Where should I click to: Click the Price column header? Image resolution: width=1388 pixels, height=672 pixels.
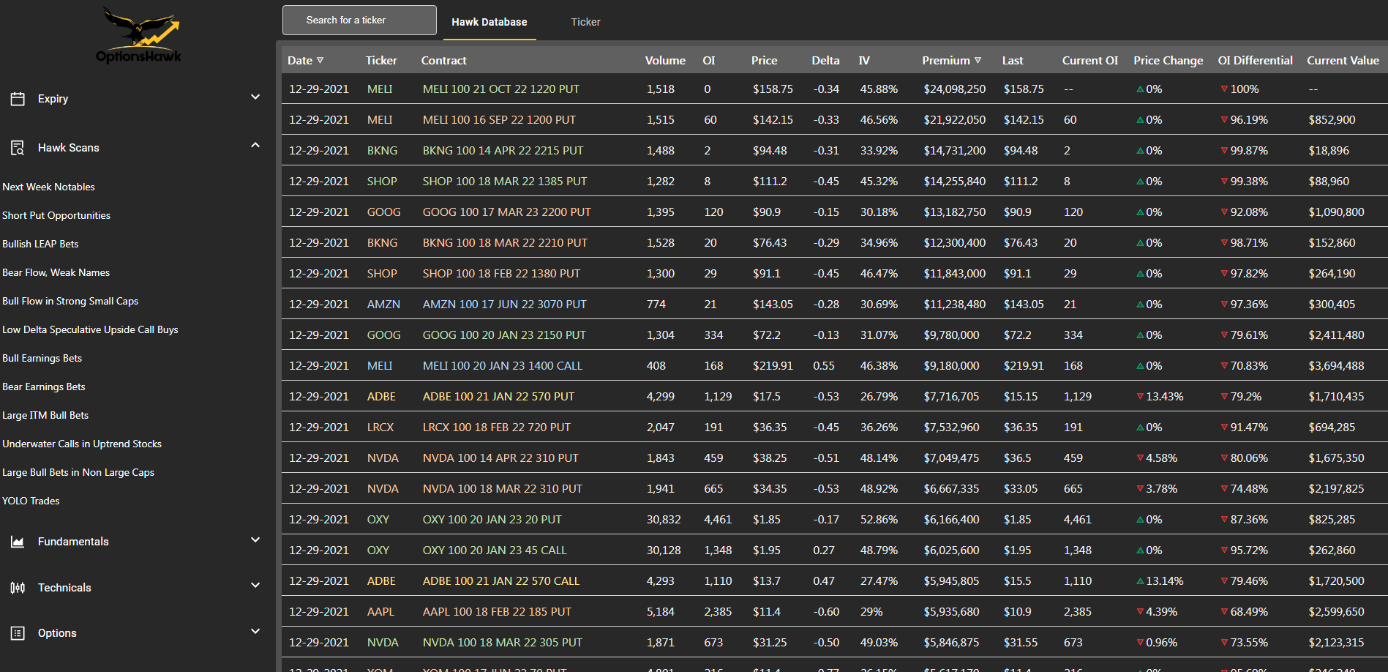click(764, 61)
